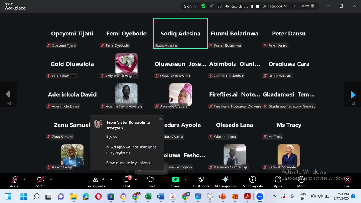Click the muted mic icon beside Olusade Lana

coord(211,137)
